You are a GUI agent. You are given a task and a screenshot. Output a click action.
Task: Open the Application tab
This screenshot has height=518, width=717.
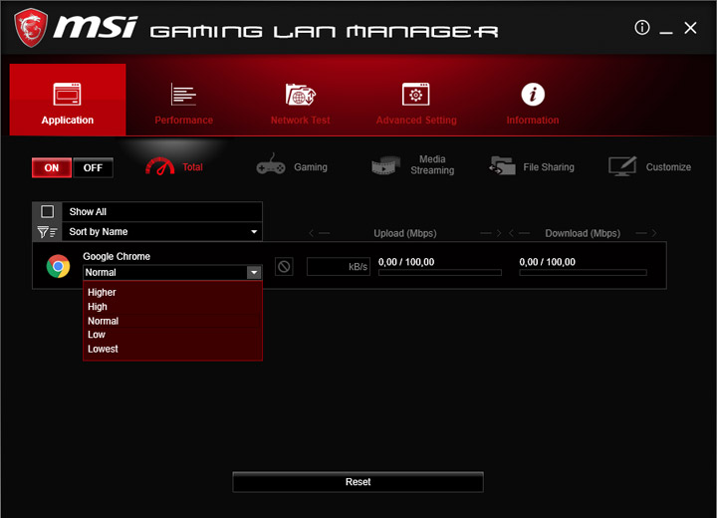[x=68, y=100]
